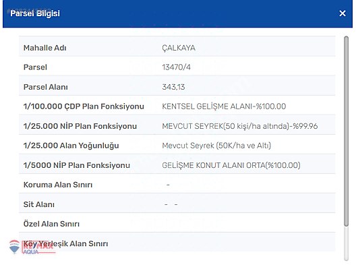Select 'MEVCUT SEYREK(50 kişi/ha altında)-%99.96' value

coord(240,126)
